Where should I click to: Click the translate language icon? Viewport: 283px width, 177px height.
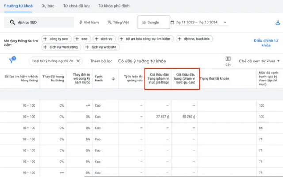[109, 23]
